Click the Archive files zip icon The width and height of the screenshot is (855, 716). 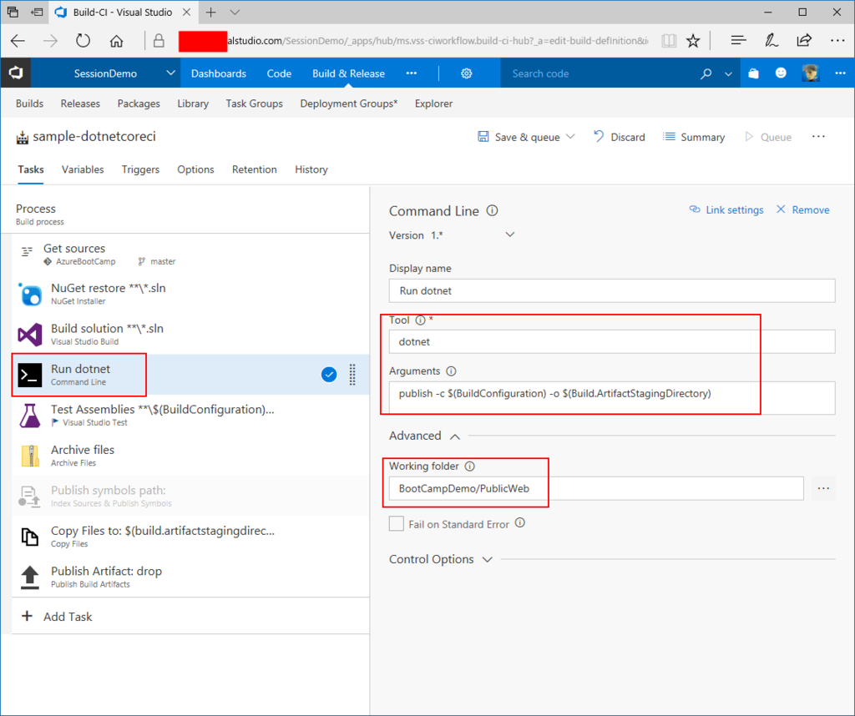[x=30, y=456]
